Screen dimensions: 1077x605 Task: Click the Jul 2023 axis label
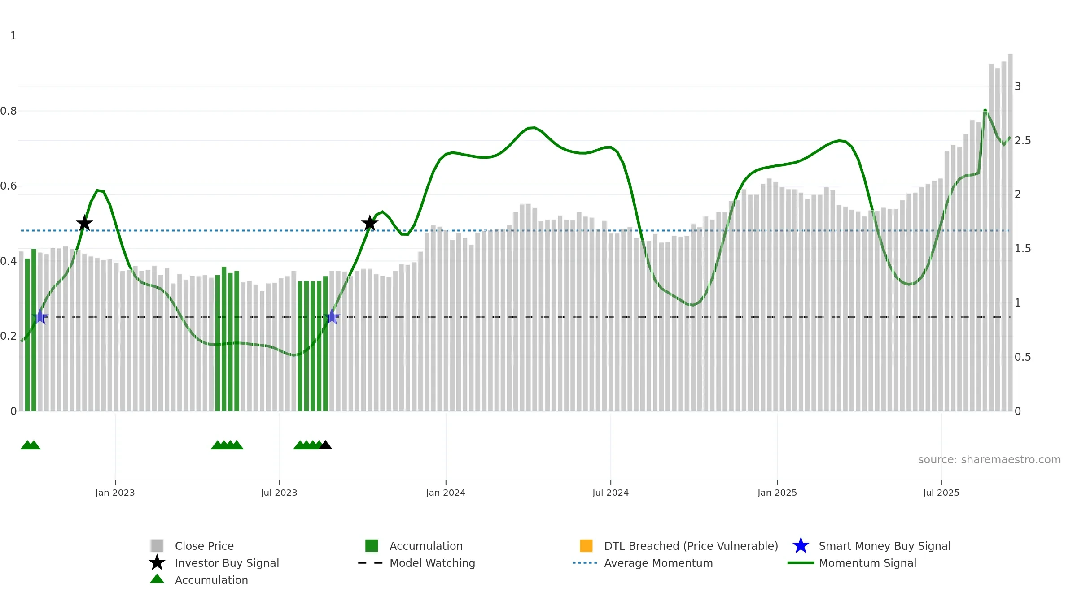[x=279, y=493]
